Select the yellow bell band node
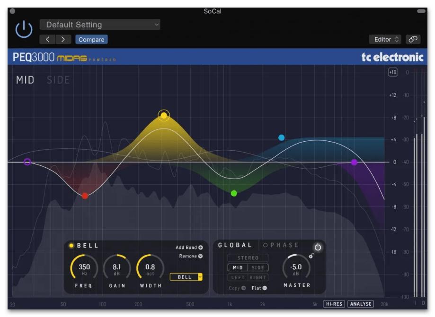The height and width of the screenshot is (317, 435). (164, 115)
